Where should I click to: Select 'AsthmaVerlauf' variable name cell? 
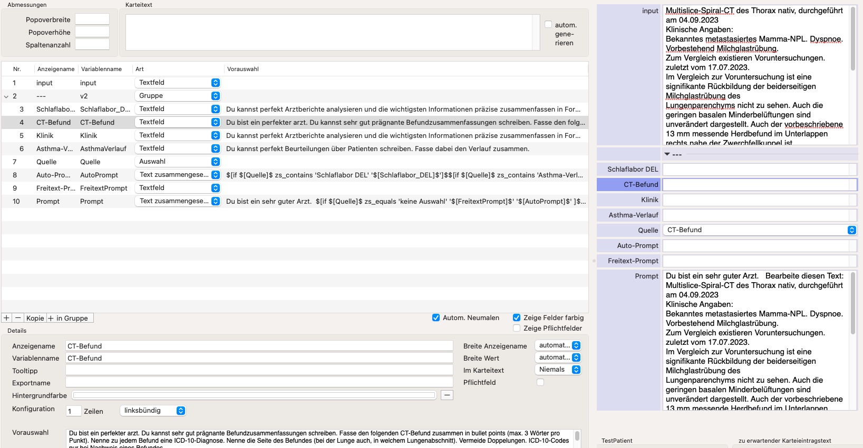coord(103,148)
